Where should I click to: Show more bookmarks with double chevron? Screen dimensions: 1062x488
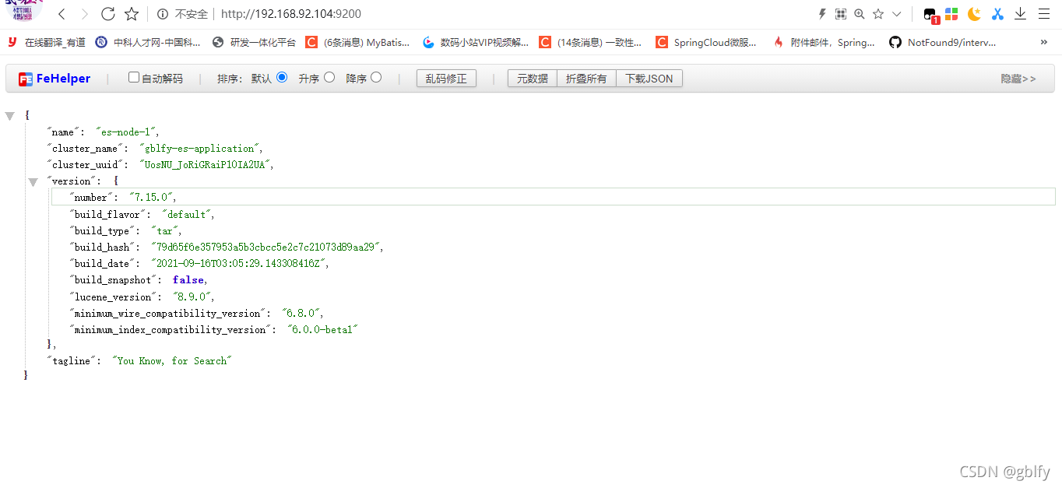pyautogui.click(x=1044, y=43)
